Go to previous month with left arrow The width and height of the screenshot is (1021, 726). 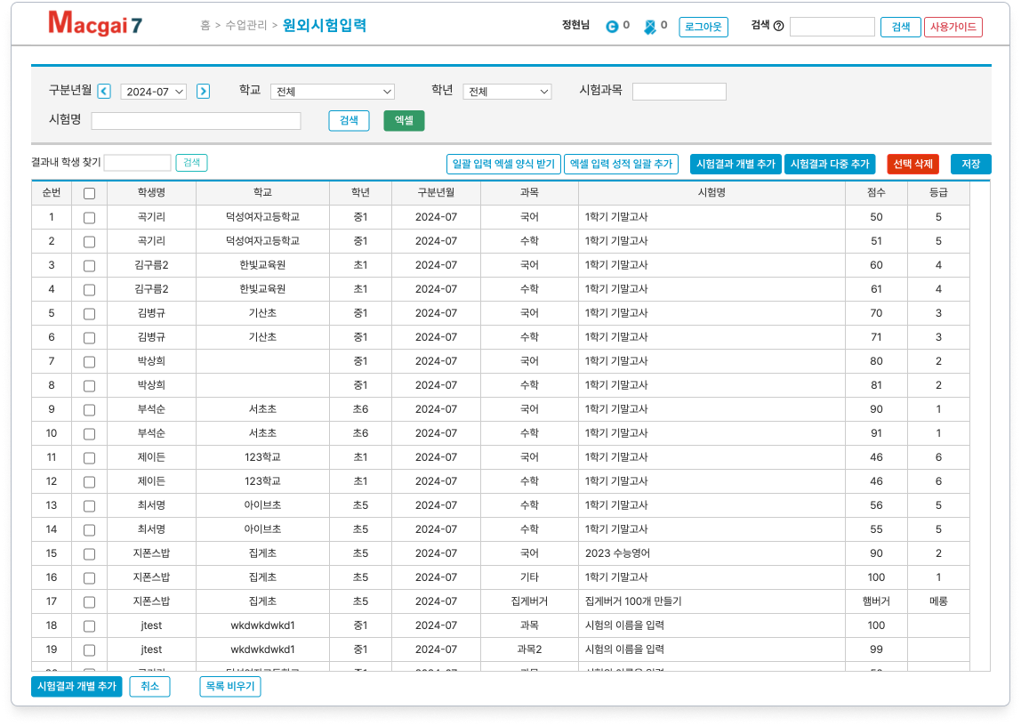(x=104, y=91)
